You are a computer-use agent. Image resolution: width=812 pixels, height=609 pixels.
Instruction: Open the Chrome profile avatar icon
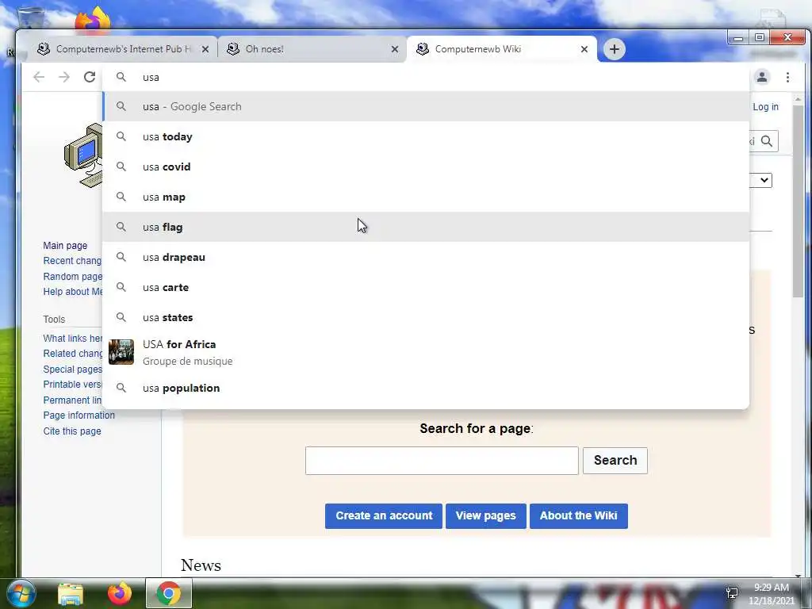pos(762,77)
